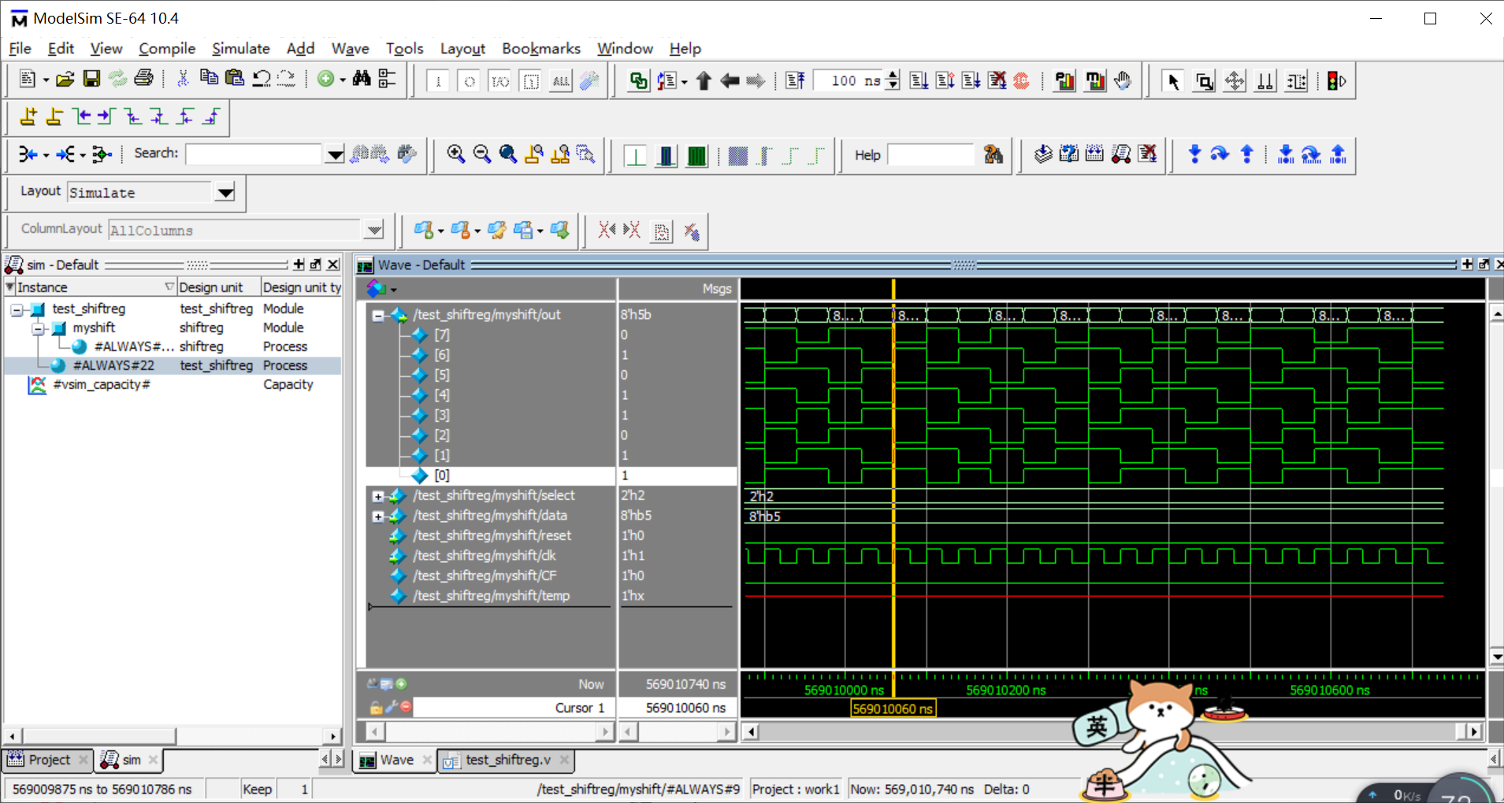1504x803 pixels.
Task: Click the Save icon in the toolbar
Action: coord(91,79)
